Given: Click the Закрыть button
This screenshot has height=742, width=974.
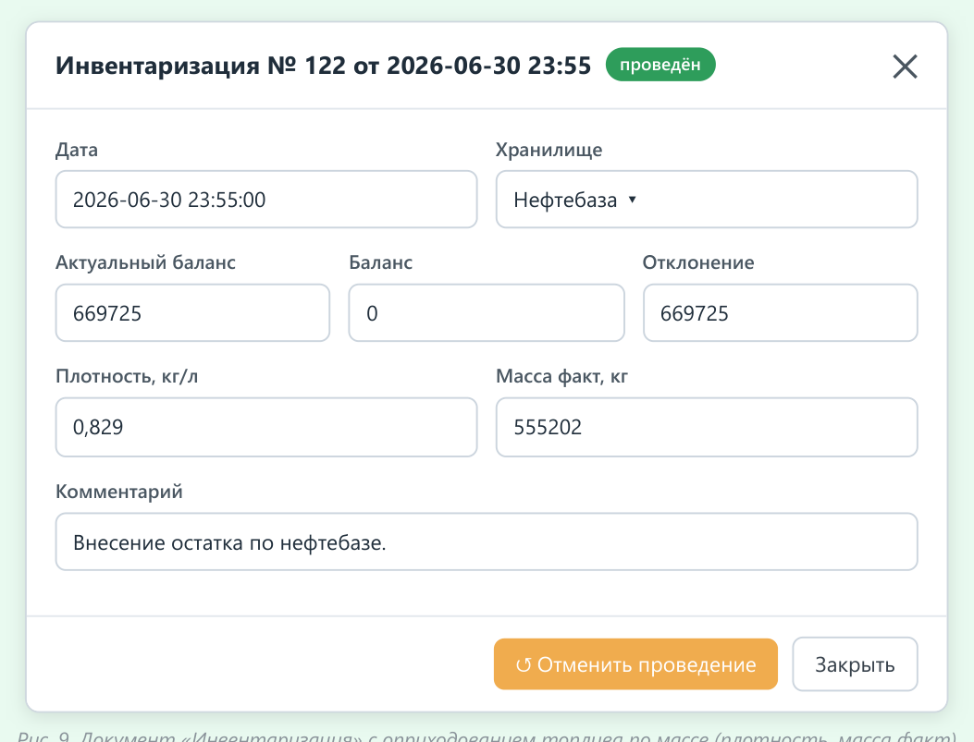Looking at the screenshot, I should [x=855, y=663].
